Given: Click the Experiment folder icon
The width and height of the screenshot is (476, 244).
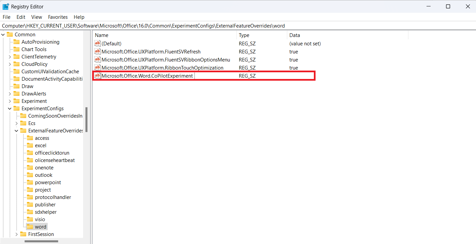Looking at the screenshot, I should coord(16,101).
